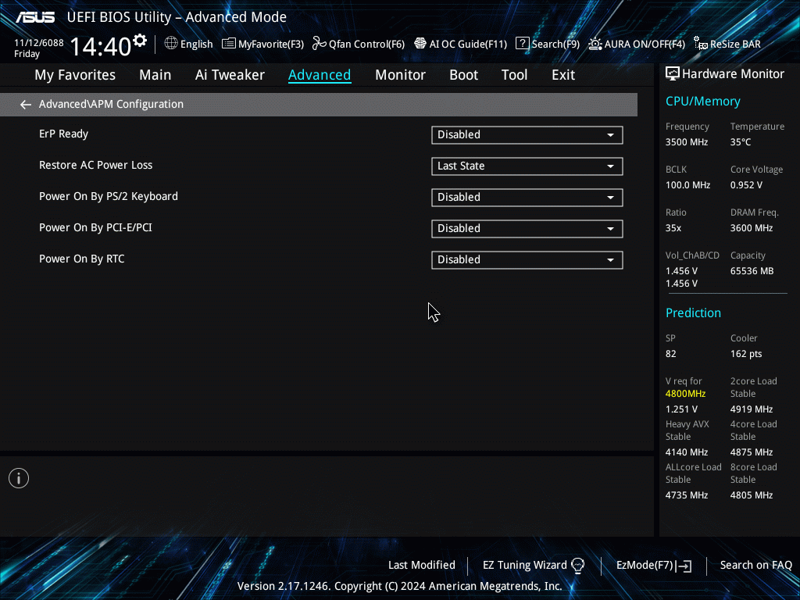Click the globe language icon
This screenshot has height=600, width=800.
click(x=171, y=44)
